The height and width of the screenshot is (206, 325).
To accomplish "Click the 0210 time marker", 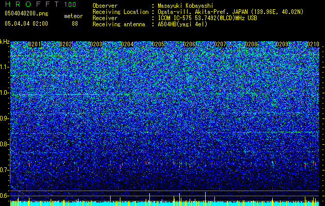I will click(x=313, y=44).
